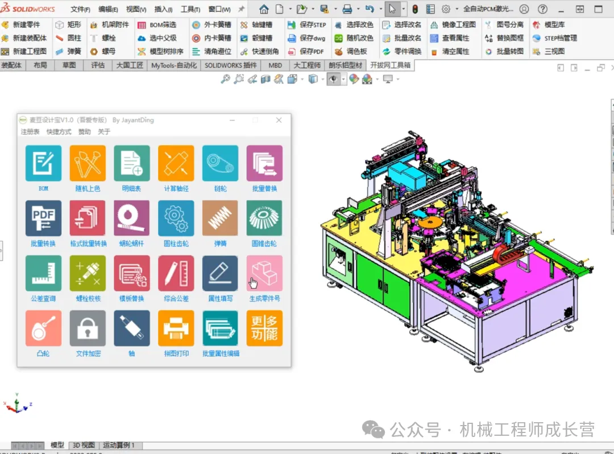The width and height of the screenshot is (614, 454).
Task: Launch the 随机上色 random color tile
Action: (88, 163)
